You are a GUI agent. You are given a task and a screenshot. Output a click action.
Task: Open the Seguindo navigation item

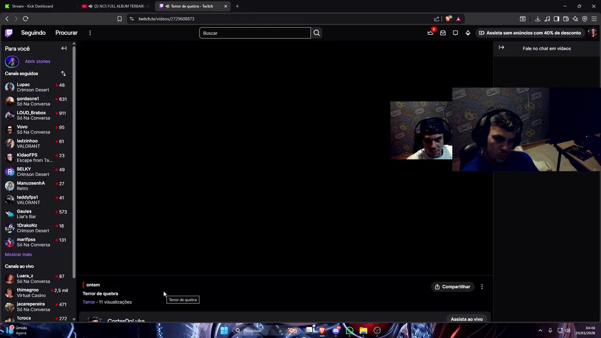[x=33, y=33]
